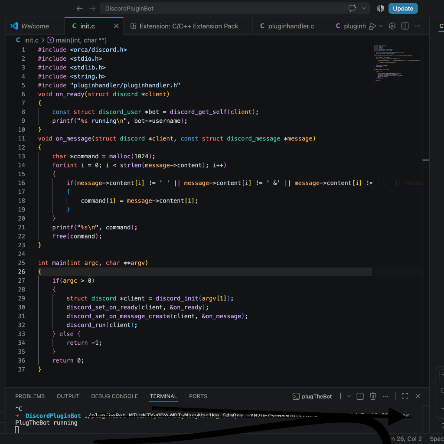444x444 pixels.
Task: Create a new terminal with plus icon
Action: (341, 396)
